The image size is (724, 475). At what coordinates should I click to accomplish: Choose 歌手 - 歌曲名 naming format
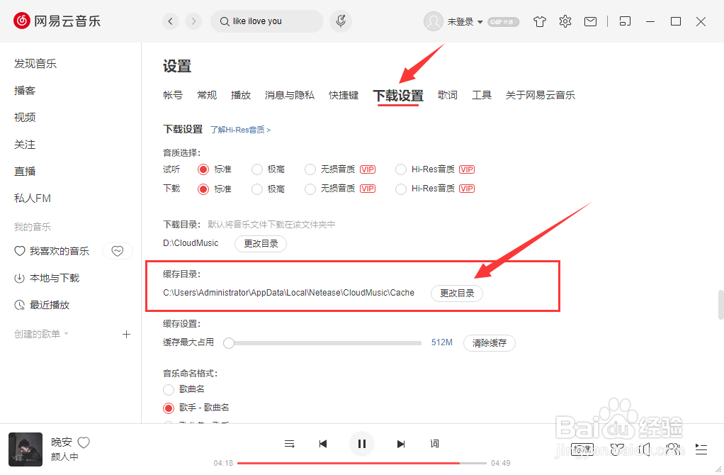(x=169, y=408)
